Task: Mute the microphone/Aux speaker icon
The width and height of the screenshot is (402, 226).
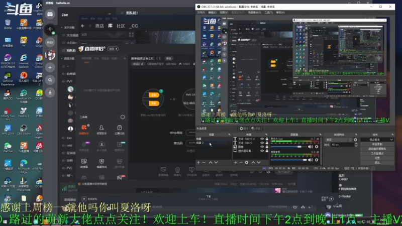Action: coord(311,147)
